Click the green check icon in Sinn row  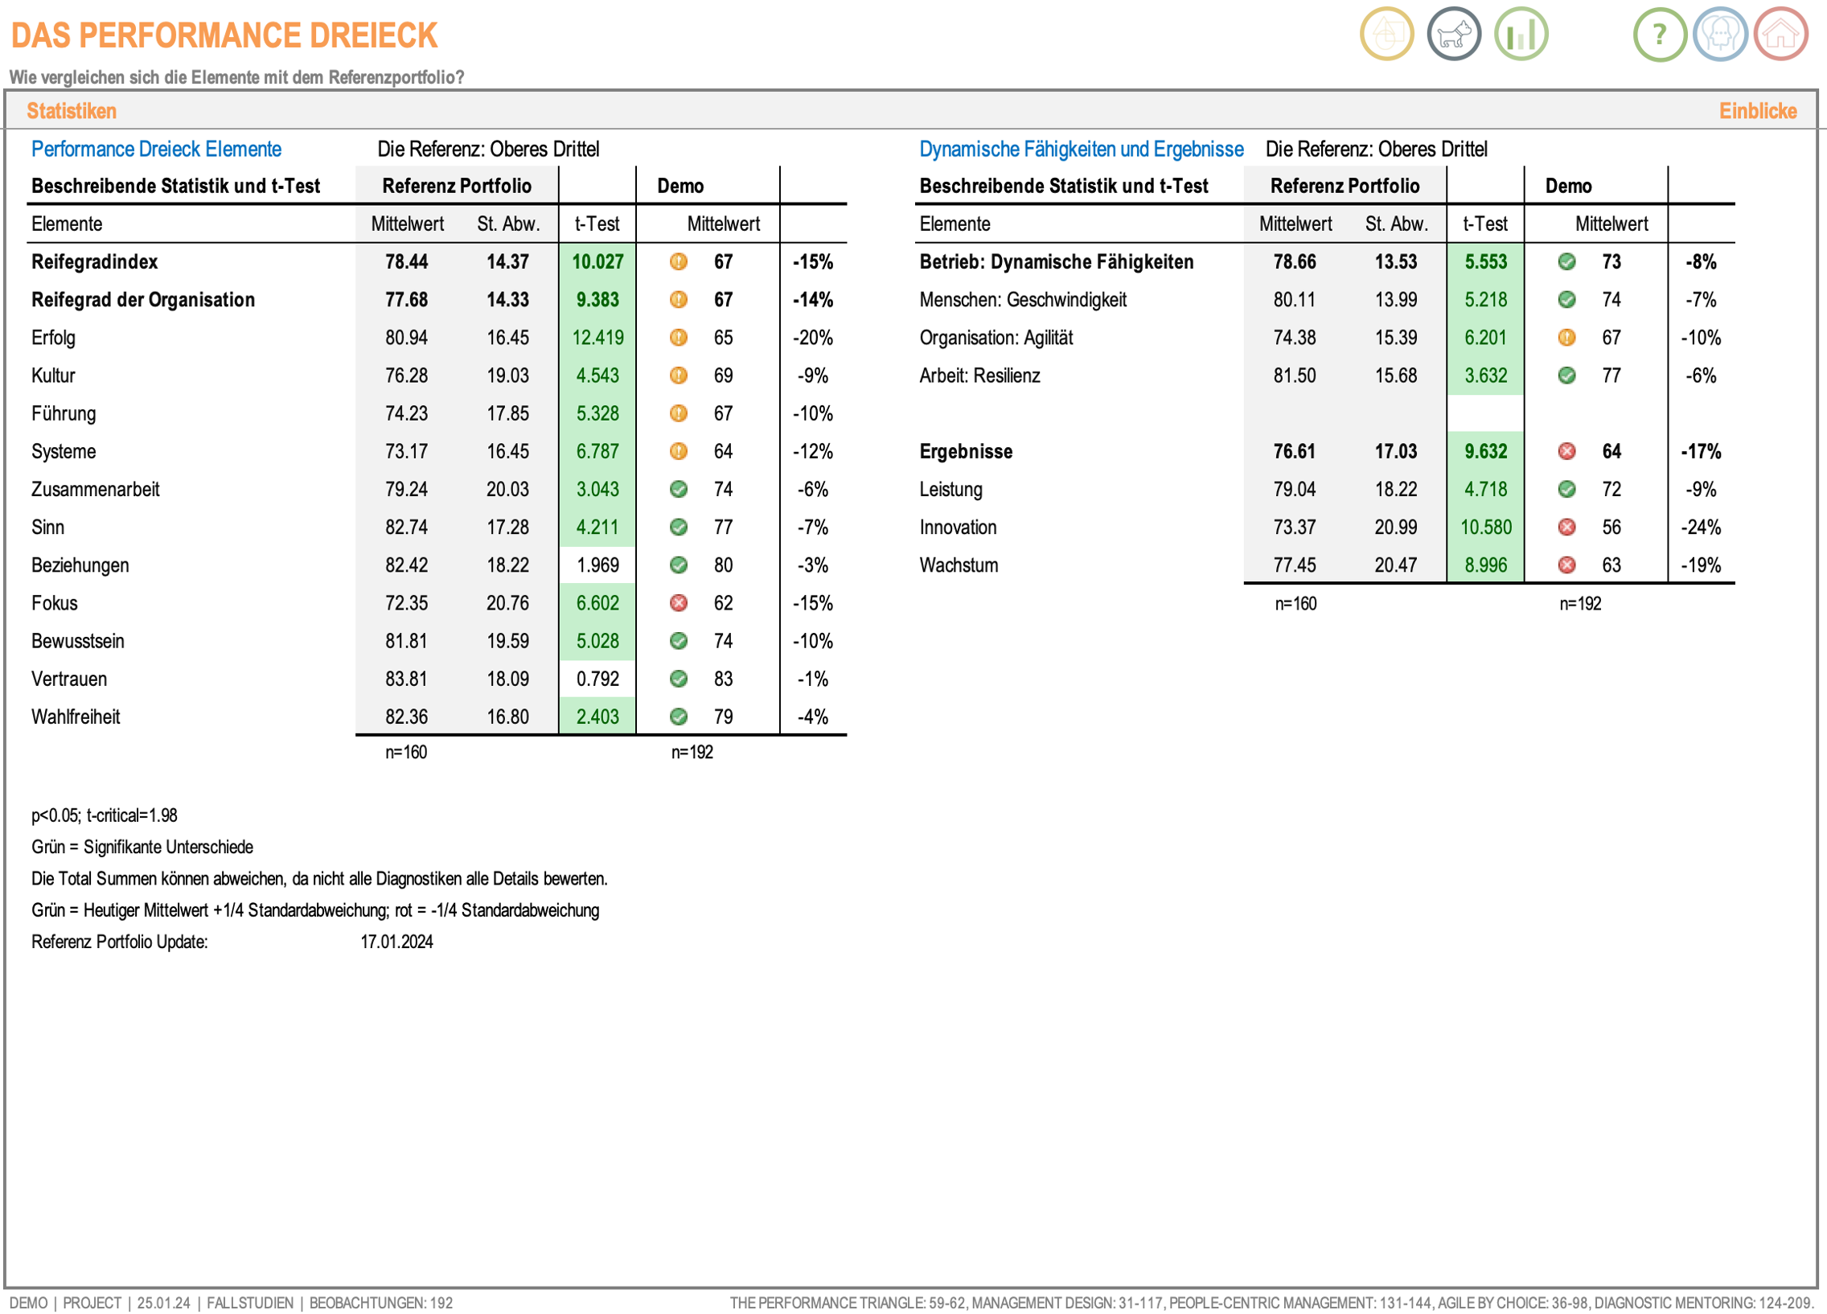[x=679, y=527]
